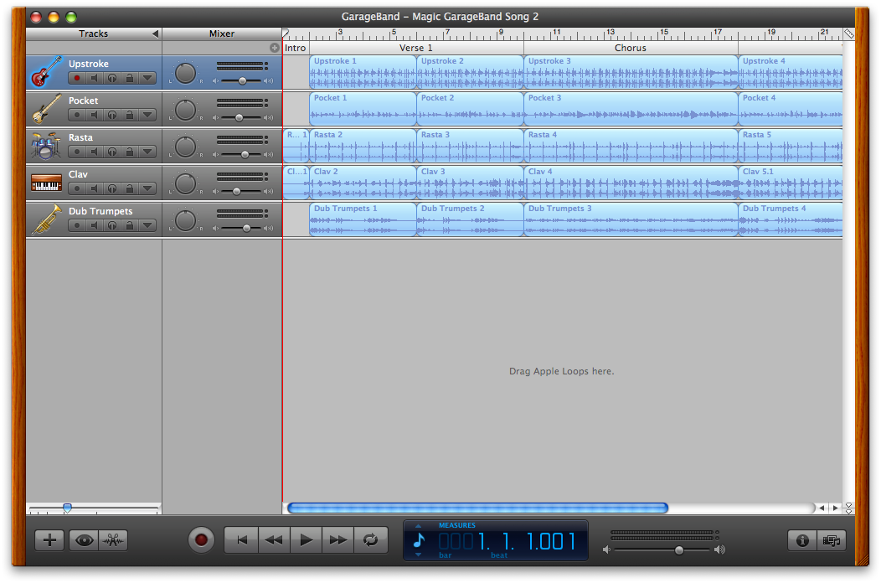This screenshot has height=583, width=881.
Task: Solo the Pocket track with headphones button
Action: [x=112, y=115]
